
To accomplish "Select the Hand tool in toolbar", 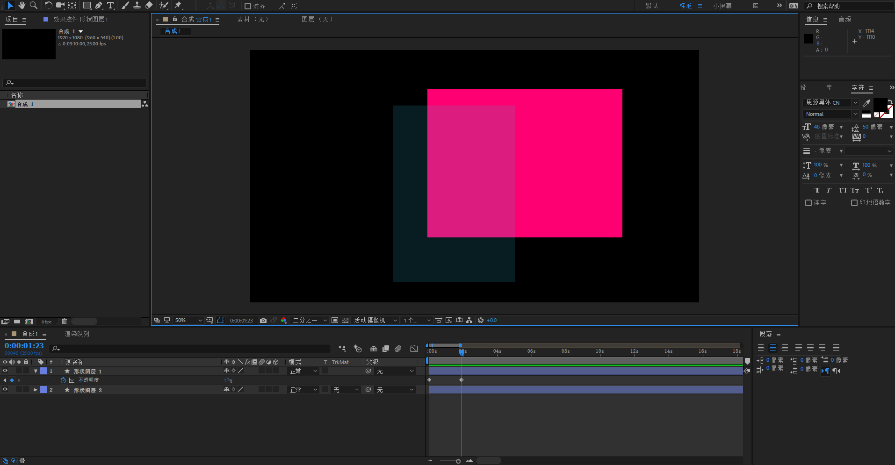I will [22, 6].
